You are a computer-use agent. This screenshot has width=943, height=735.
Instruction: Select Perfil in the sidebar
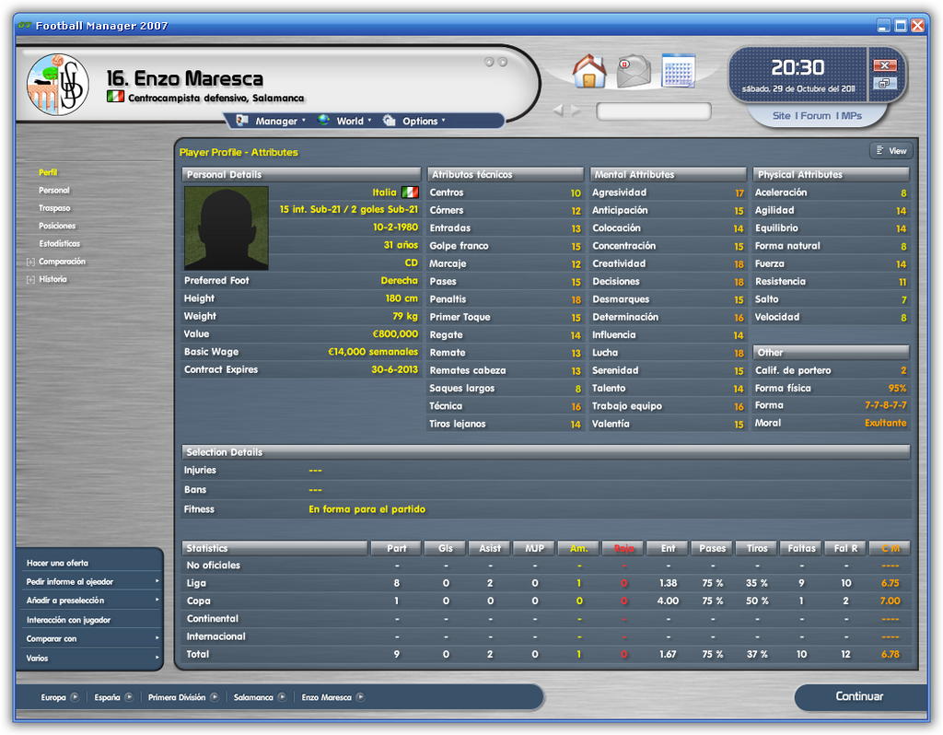[48, 172]
